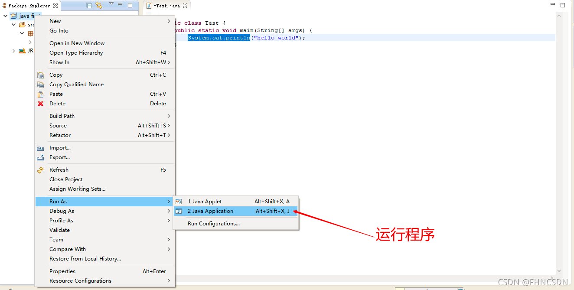
Task: Maximize the Package Explorer view
Action: (130, 5)
